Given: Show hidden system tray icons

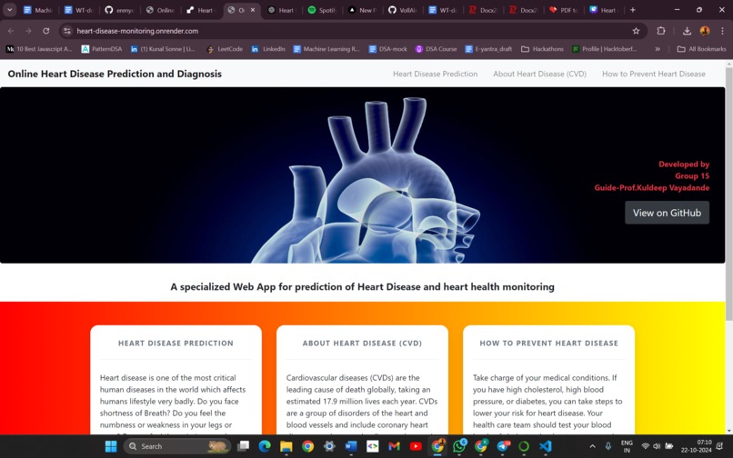Looking at the screenshot, I should click(592, 446).
